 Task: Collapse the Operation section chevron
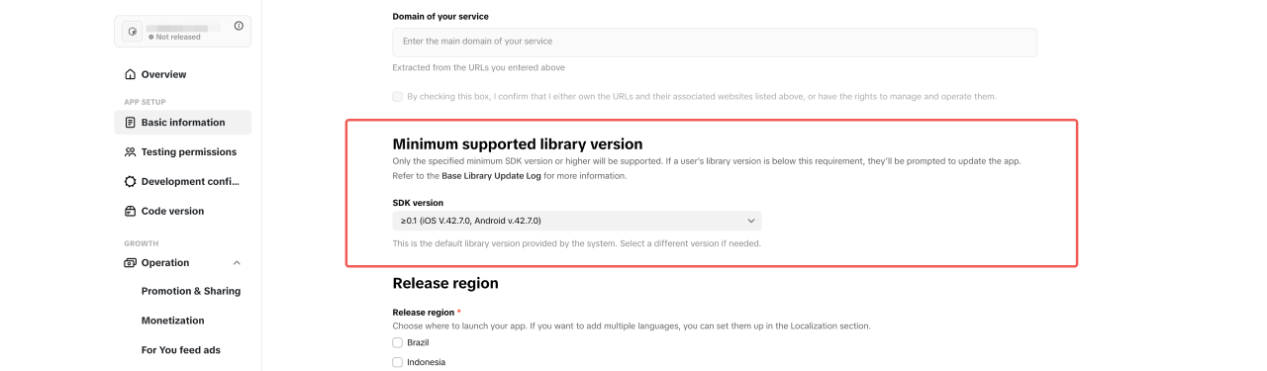tap(237, 263)
